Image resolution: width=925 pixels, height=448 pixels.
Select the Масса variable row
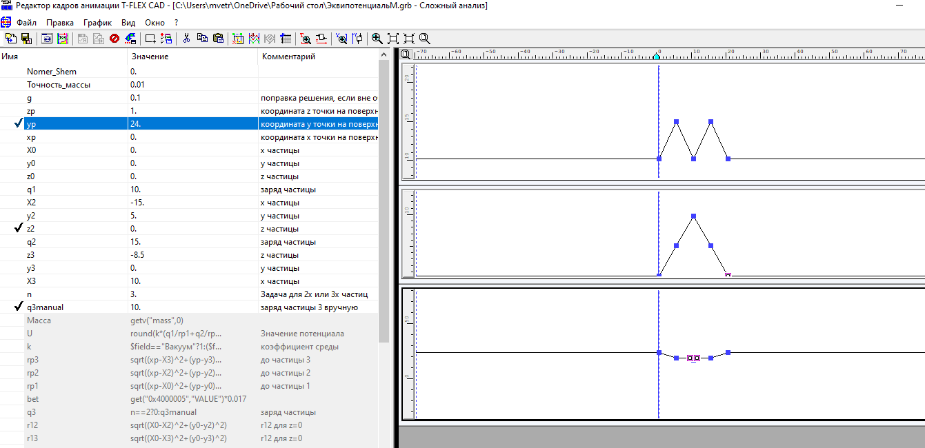click(x=190, y=320)
